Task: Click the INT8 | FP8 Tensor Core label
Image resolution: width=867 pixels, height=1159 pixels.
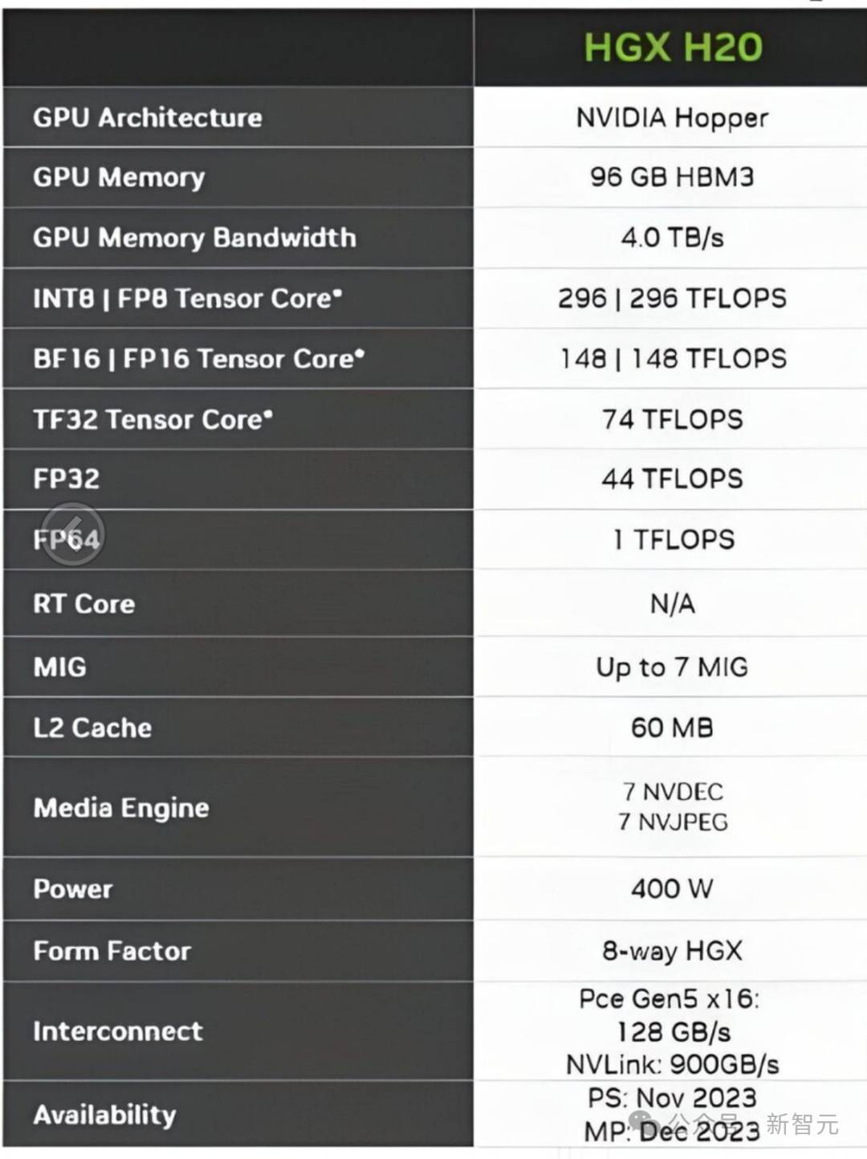Action: (x=188, y=298)
